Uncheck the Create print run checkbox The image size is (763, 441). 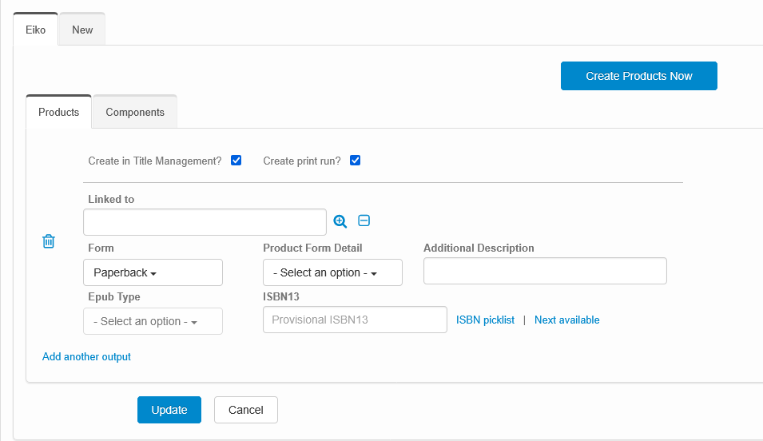point(356,161)
